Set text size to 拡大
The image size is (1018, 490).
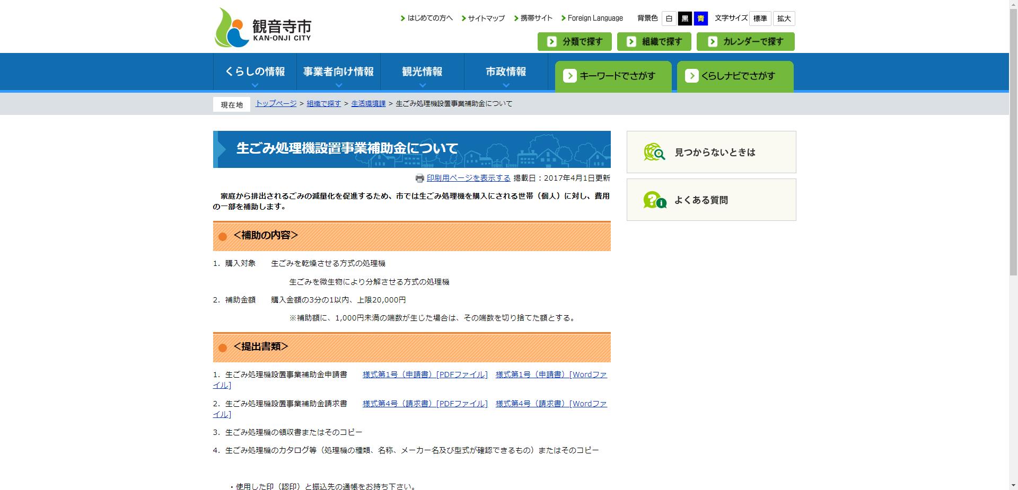[784, 18]
